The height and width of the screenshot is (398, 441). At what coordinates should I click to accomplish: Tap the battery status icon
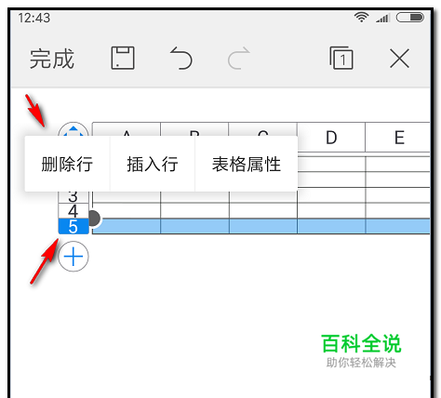point(410,17)
